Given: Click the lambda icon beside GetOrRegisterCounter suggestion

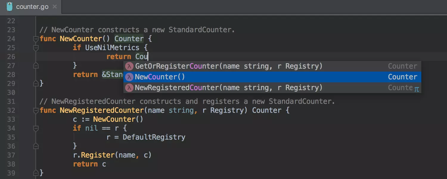Looking at the screenshot, I should click(129, 66).
